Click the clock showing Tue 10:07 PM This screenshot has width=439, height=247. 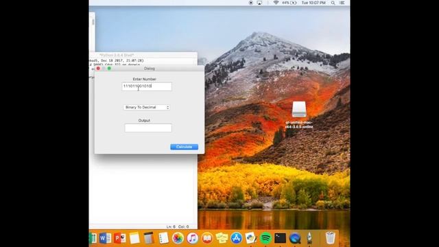313,3
